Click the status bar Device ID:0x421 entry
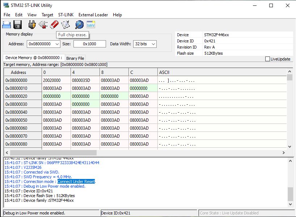This screenshot has height=217, width=296. pos(149,213)
